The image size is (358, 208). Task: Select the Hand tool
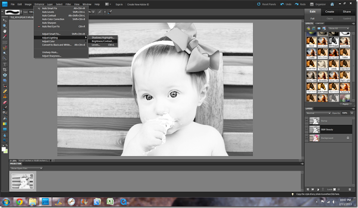4,31
